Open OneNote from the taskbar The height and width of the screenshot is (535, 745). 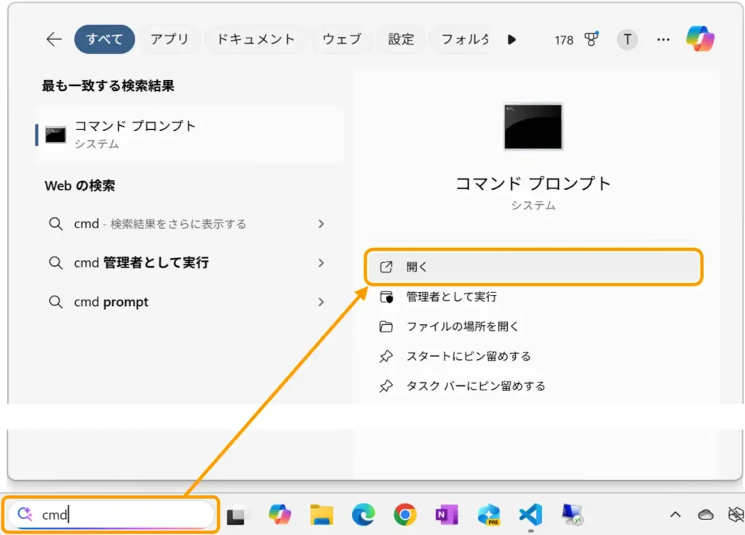point(447,515)
